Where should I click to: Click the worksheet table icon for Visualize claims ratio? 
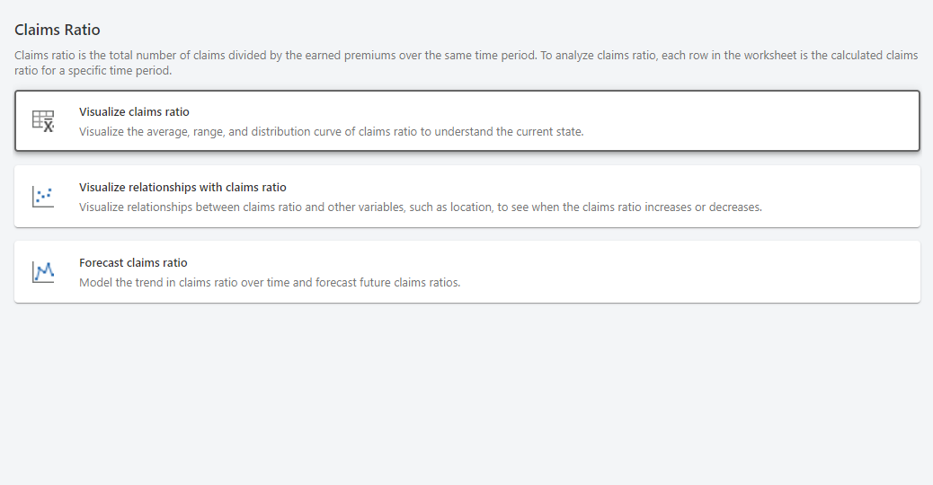(43, 121)
